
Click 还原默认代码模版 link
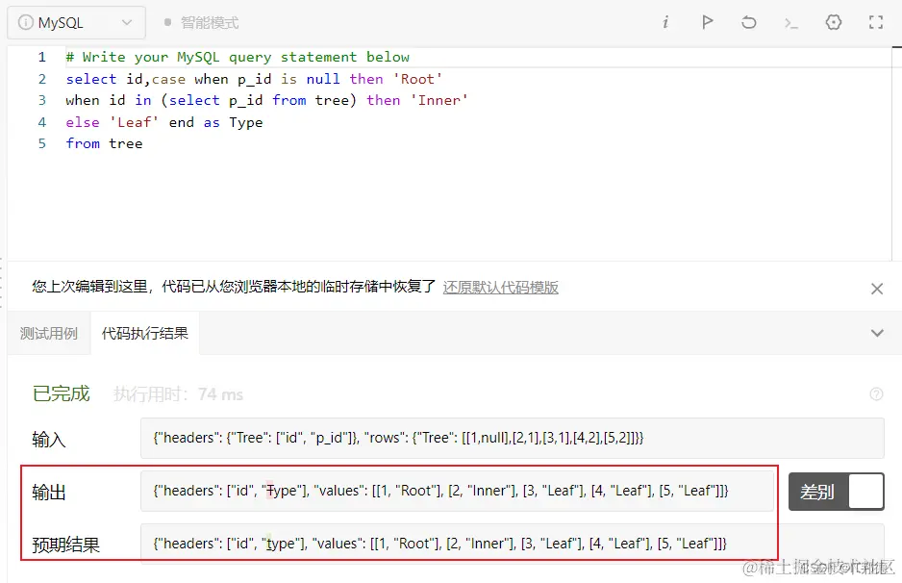pyautogui.click(x=500, y=288)
